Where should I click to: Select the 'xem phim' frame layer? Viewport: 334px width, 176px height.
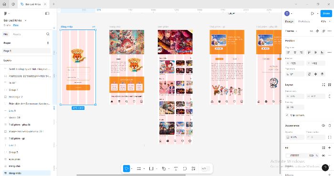[26, 159]
